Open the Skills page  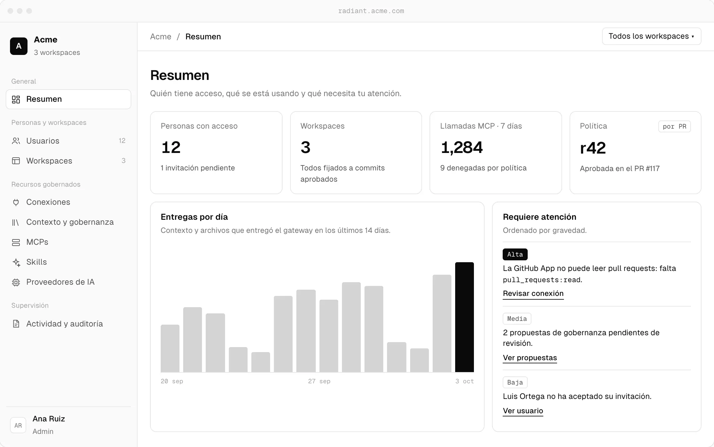click(68, 262)
